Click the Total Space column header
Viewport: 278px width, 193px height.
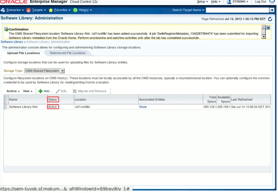(x=210, y=100)
